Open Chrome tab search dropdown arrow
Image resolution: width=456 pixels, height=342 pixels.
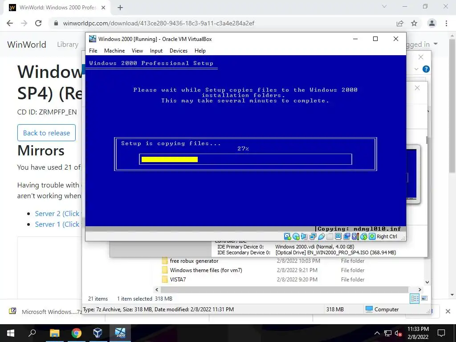(384, 6)
